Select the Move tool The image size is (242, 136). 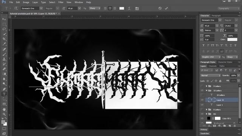pyautogui.click(x=4, y=19)
